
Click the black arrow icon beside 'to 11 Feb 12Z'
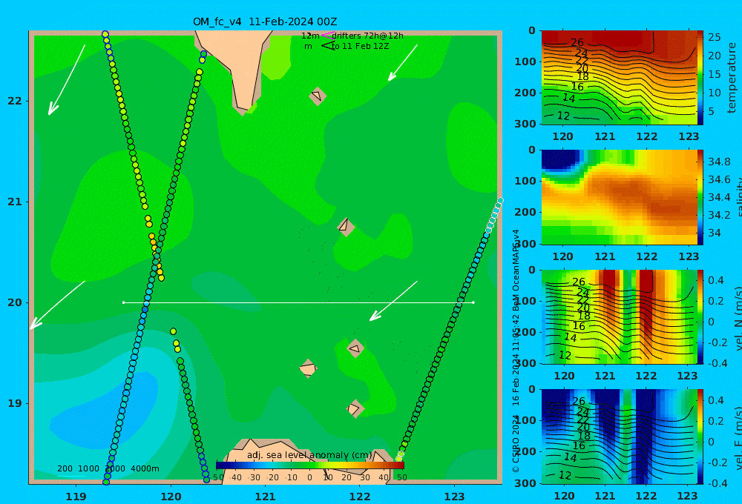328,46
